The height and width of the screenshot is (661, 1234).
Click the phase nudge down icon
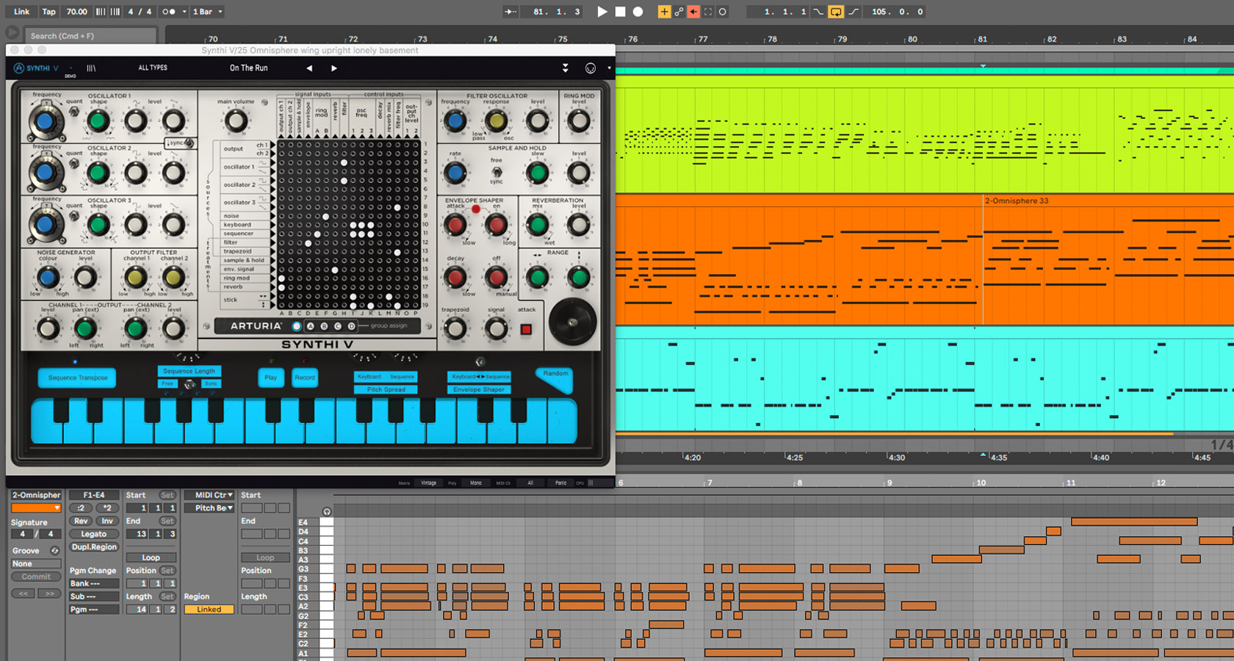pyautogui.click(x=101, y=12)
